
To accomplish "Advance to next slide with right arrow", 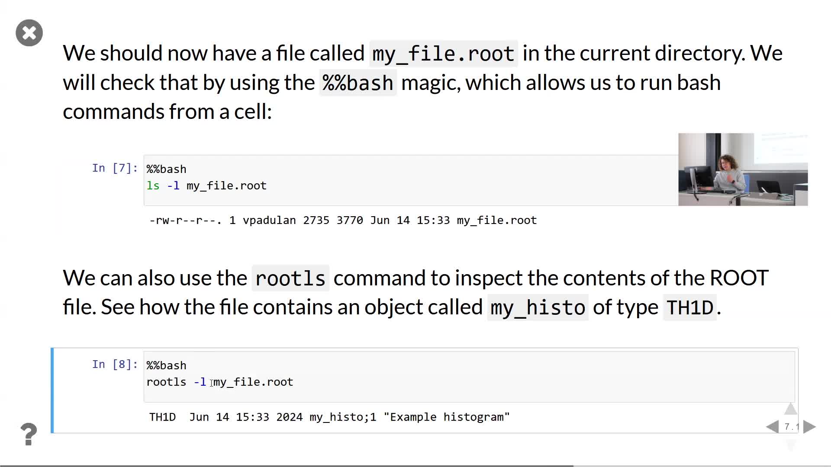I will (809, 427).
